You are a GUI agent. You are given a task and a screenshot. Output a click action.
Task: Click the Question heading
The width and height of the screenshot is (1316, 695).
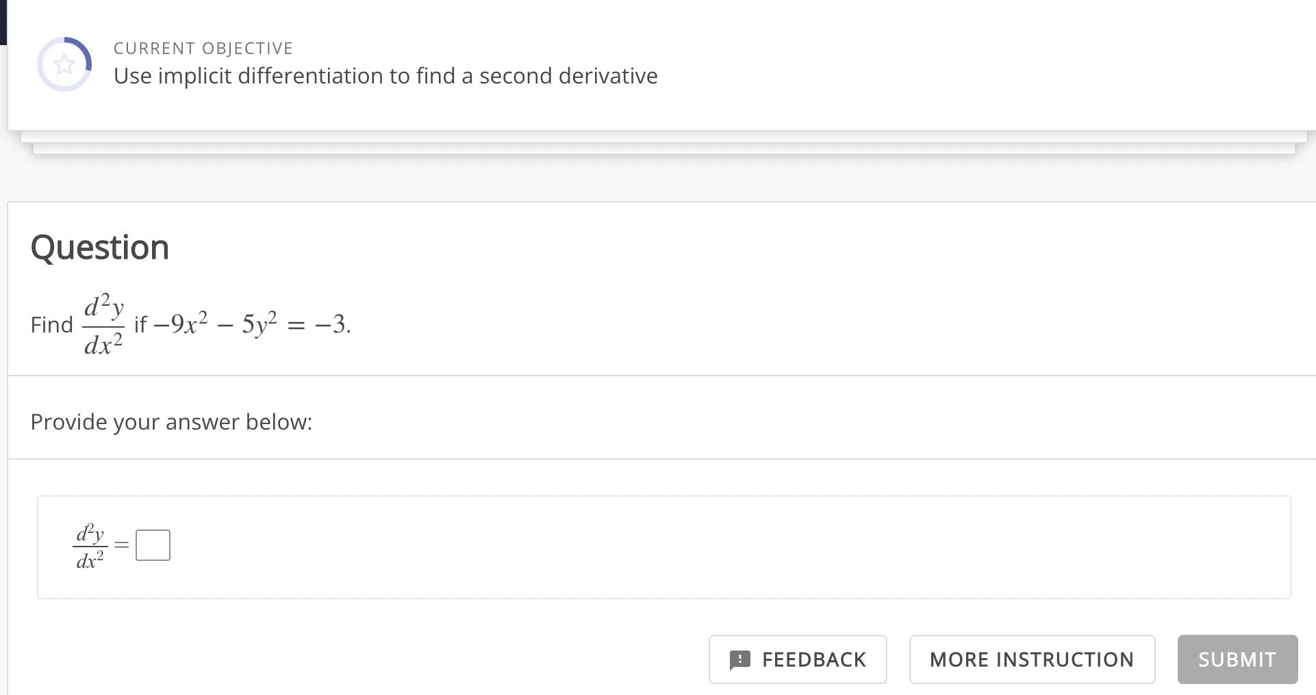101,247
